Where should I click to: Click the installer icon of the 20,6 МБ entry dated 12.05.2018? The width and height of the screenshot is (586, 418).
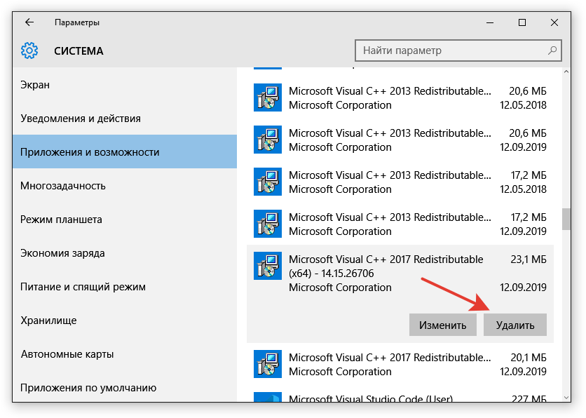(268, 97)
